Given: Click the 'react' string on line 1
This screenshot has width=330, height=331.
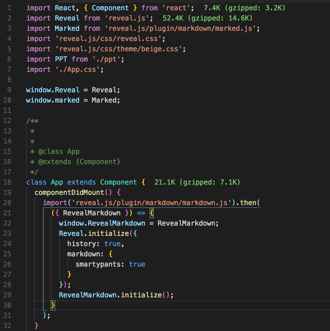Looking at the screenshot, I should [176, 8].
